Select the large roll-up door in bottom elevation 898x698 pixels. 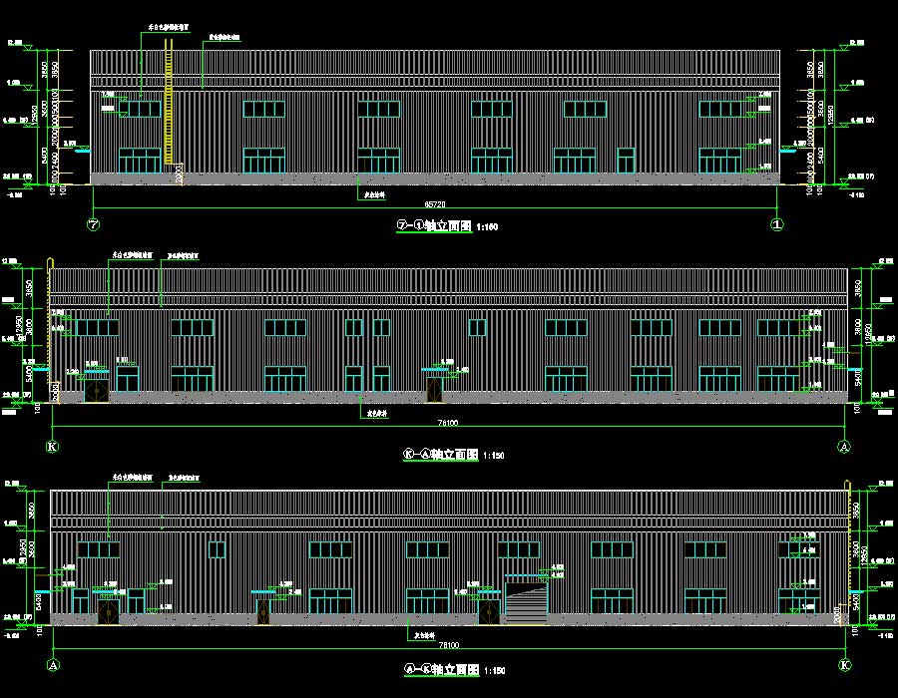[x=526, y=599]
